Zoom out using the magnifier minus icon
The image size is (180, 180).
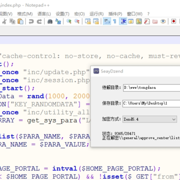[x=77, y=21]
